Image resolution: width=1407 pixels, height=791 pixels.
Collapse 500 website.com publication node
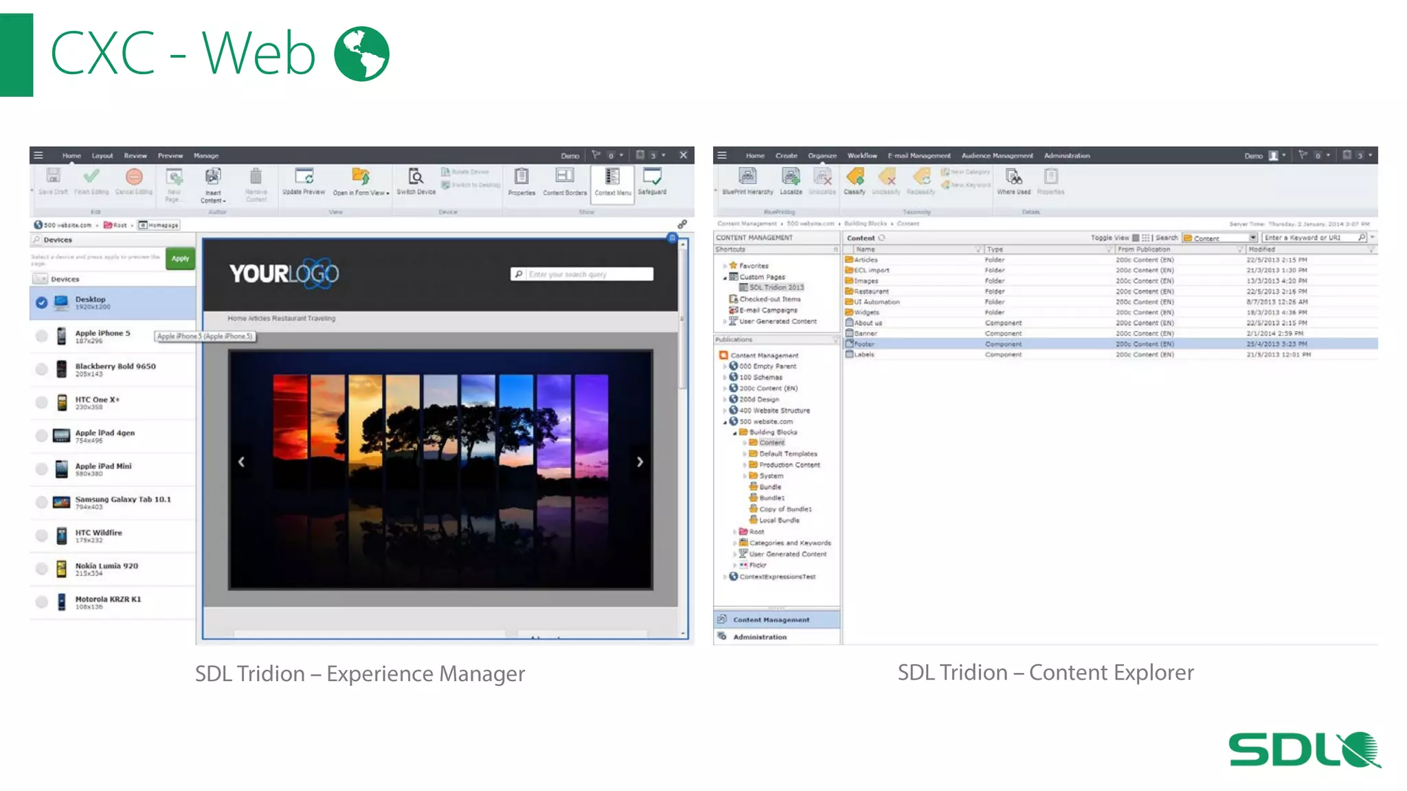tap(724, 422)
